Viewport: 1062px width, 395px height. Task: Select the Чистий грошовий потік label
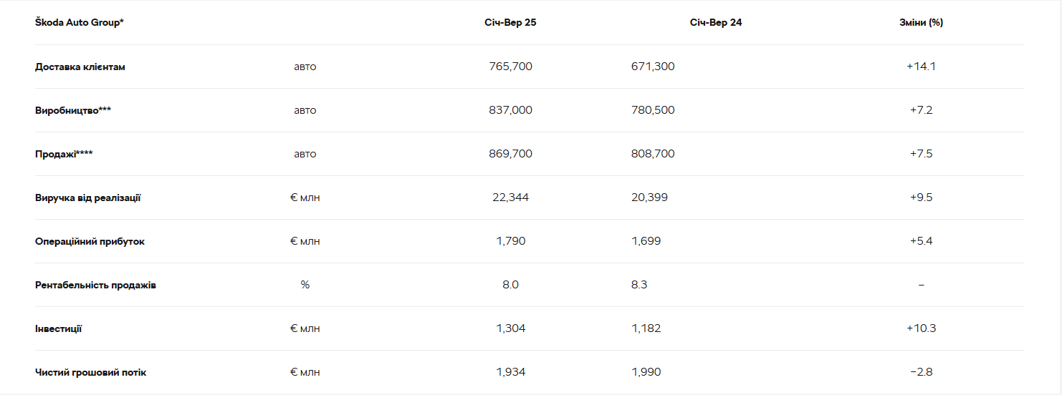click(91, 372)
